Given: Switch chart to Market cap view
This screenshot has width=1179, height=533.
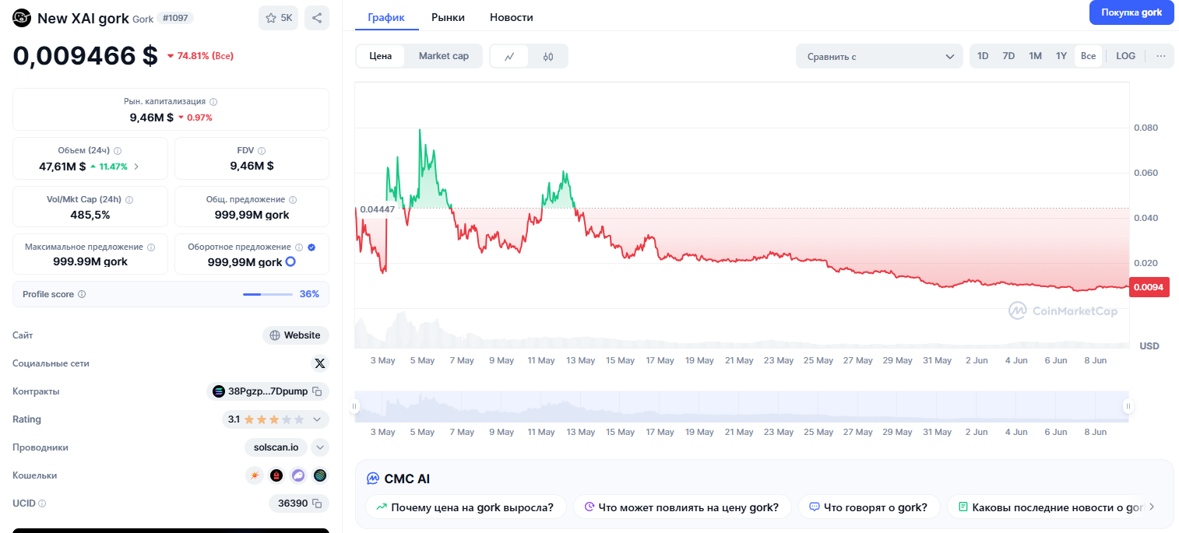Looking at the screenshot, I should pyautogui.click(x=444, y=56).
